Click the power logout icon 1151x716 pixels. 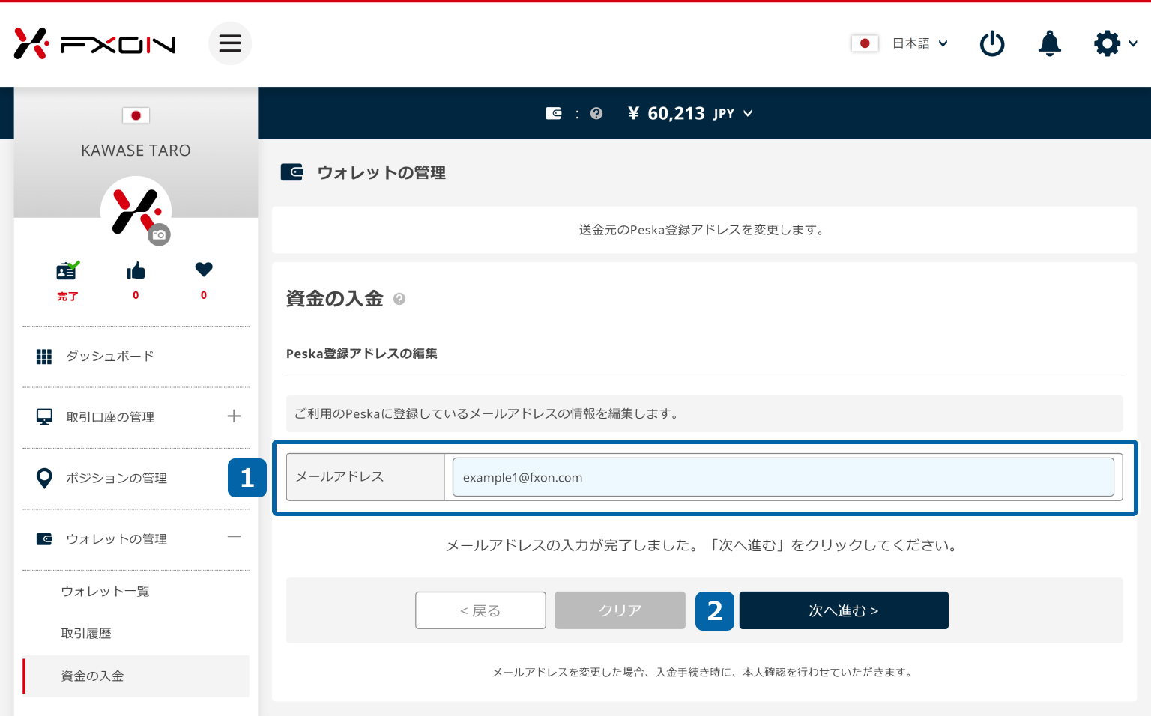pyautogui.click(x=991, y=43)
